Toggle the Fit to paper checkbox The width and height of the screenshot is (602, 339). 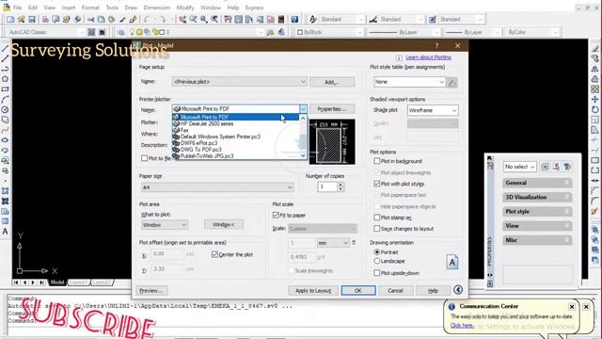pos(276,216)
